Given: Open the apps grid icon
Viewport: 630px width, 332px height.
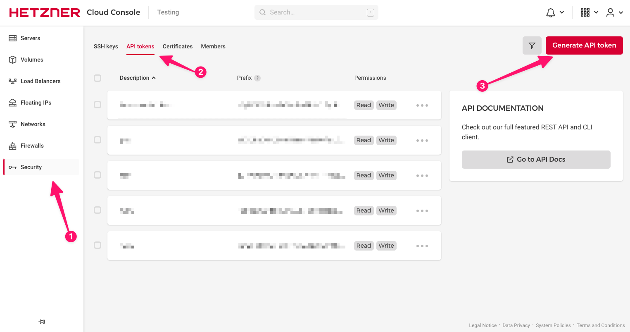Looking at the screenshot, I should pos(585,12).
